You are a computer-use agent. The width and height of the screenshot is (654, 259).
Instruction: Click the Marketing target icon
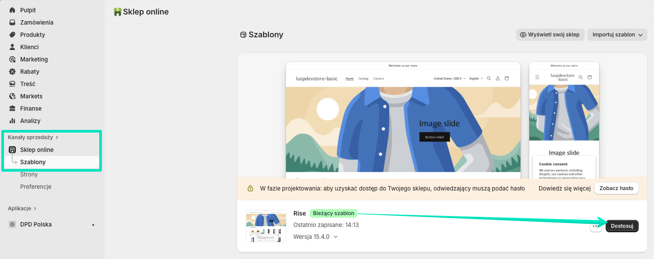tap(12, 59)
